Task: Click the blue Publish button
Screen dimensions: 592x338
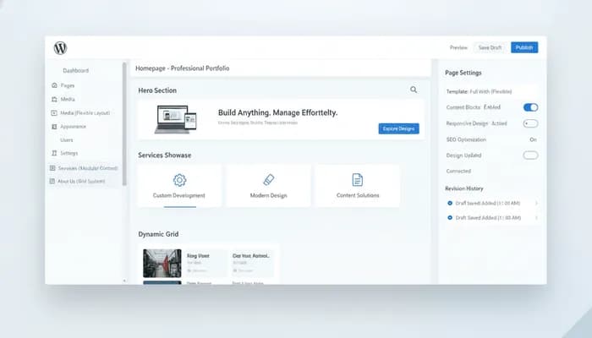Action: click(x=524, y=47)
